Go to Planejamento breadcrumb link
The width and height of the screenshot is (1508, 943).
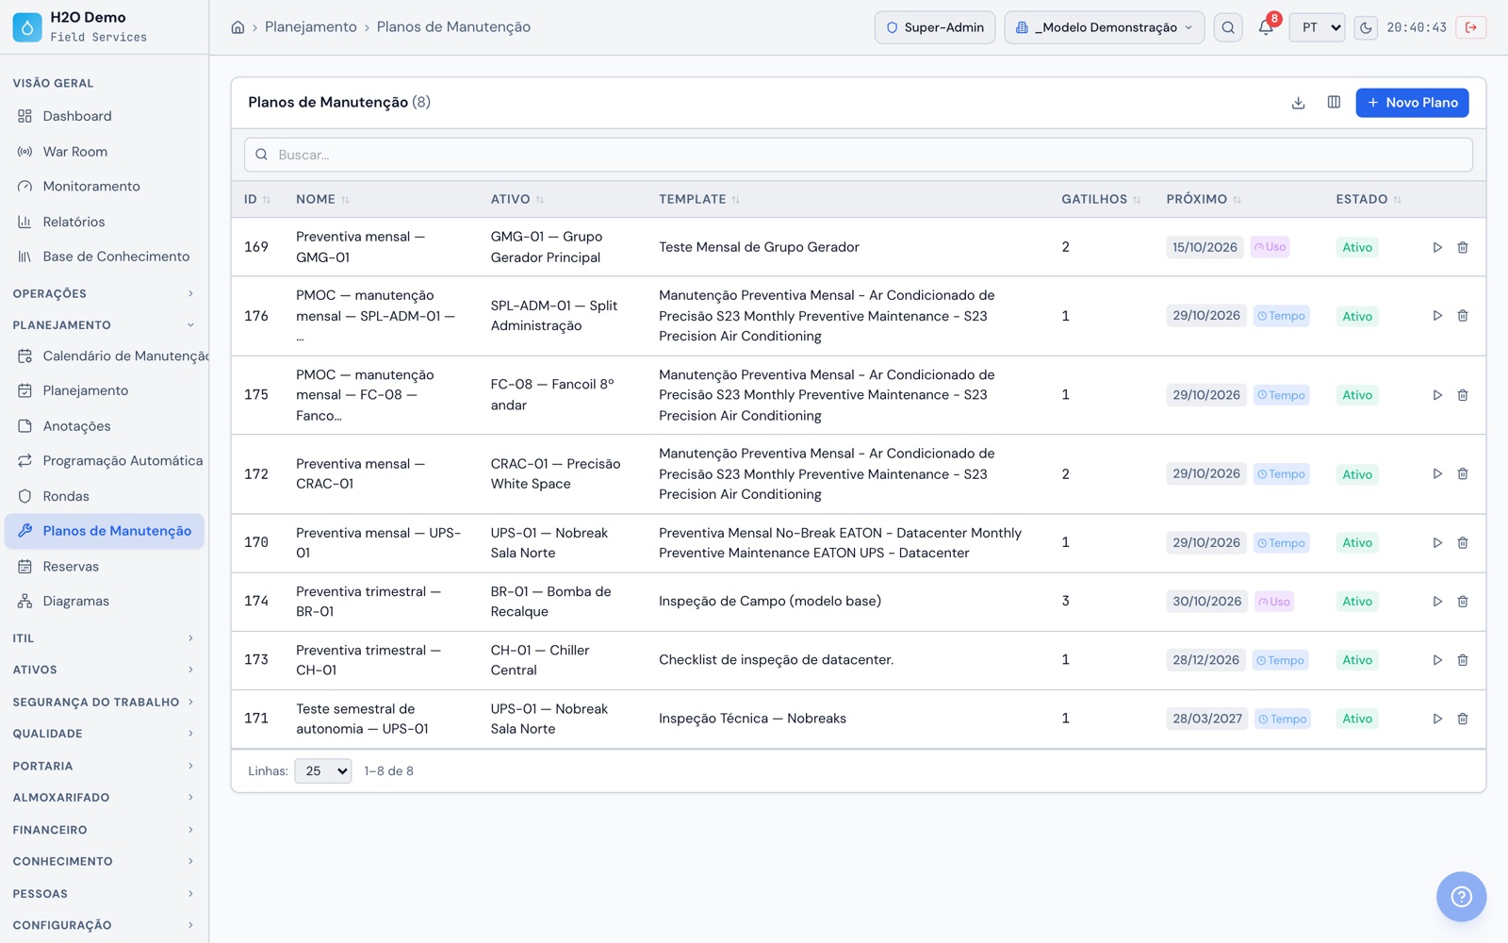click(x=310, y=27)
